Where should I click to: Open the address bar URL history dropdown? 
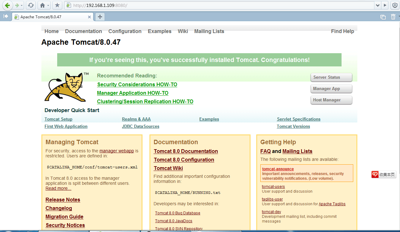click(378, 5)
